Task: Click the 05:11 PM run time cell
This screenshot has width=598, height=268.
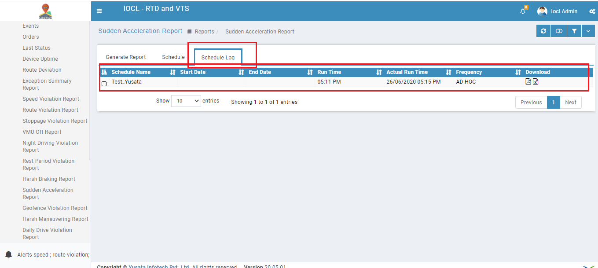Action: (x=329, y=82)
